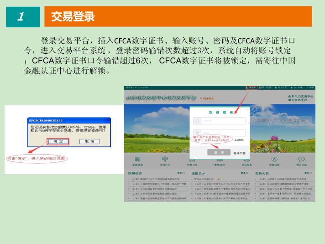Open 帮助 in the top bar

pyautogui.click(x=311, y=87)
